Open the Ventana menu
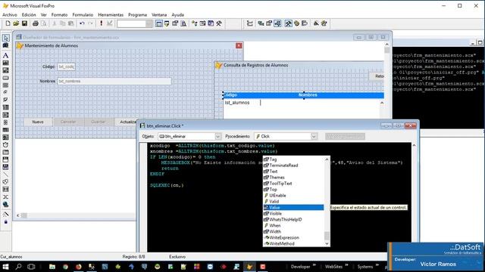This screenshot has height=272, width=485. pos(159,15)
